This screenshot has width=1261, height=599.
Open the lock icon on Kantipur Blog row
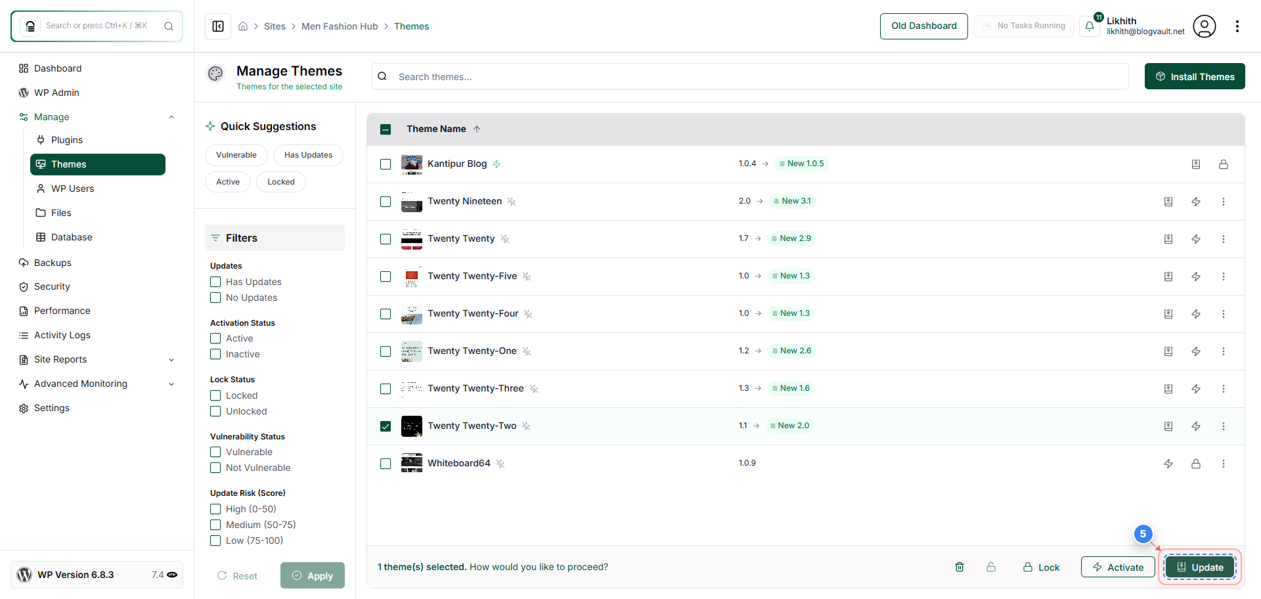[x=1223, y=164]
